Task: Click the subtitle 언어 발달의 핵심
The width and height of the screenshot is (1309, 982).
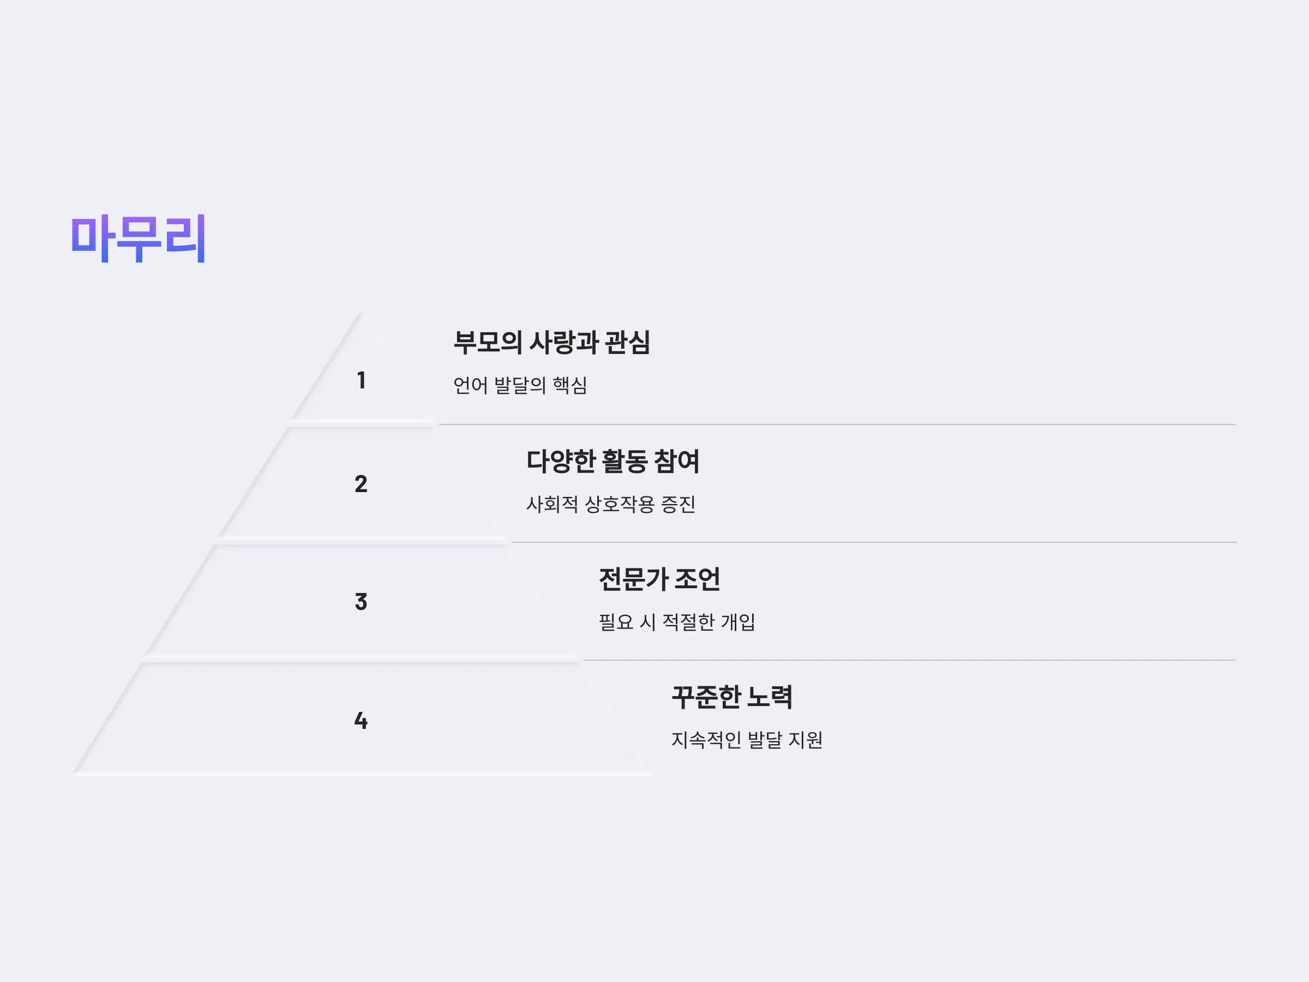Action: [520, 385]
